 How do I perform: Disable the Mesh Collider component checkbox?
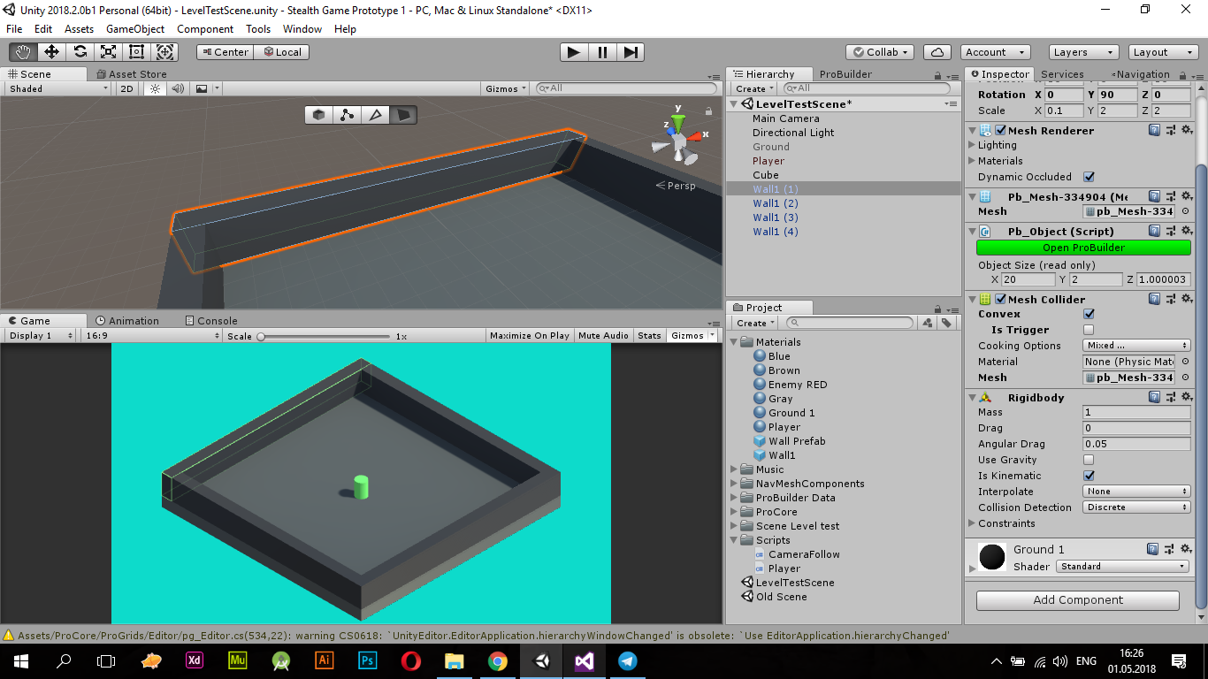click(1000, 299)
